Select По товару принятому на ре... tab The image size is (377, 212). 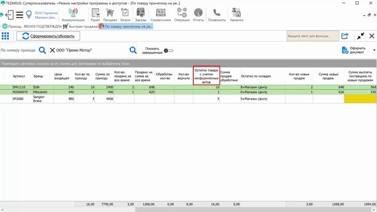[125, 26]
